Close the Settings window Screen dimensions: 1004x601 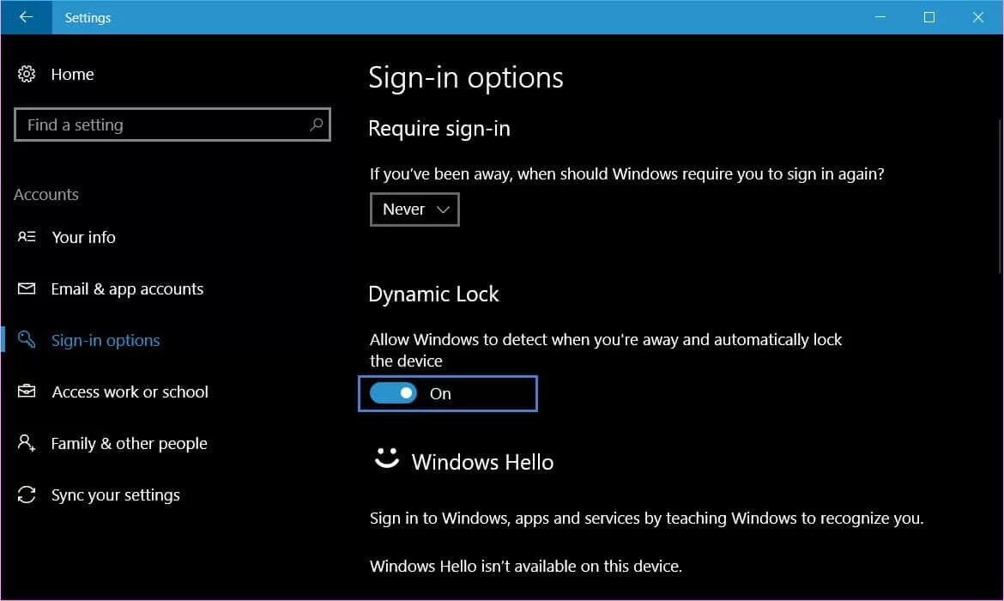(977, 17)
